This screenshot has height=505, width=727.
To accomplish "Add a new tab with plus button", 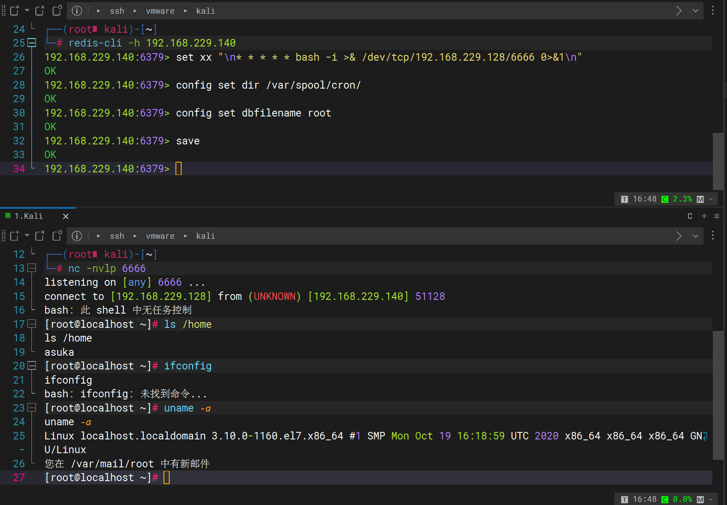I will tap(704, 216).
